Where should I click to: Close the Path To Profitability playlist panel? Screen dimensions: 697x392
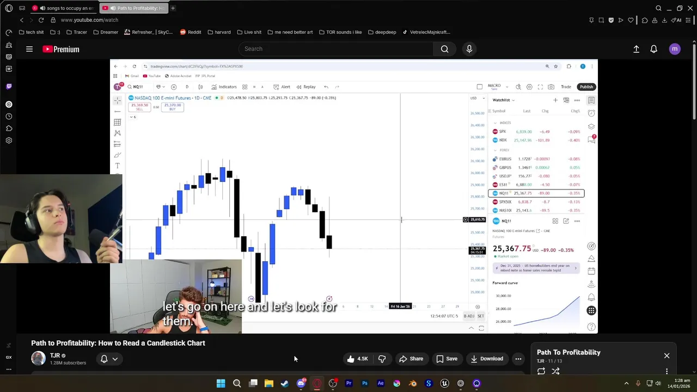pyautogui.click(x=667, y=356)
